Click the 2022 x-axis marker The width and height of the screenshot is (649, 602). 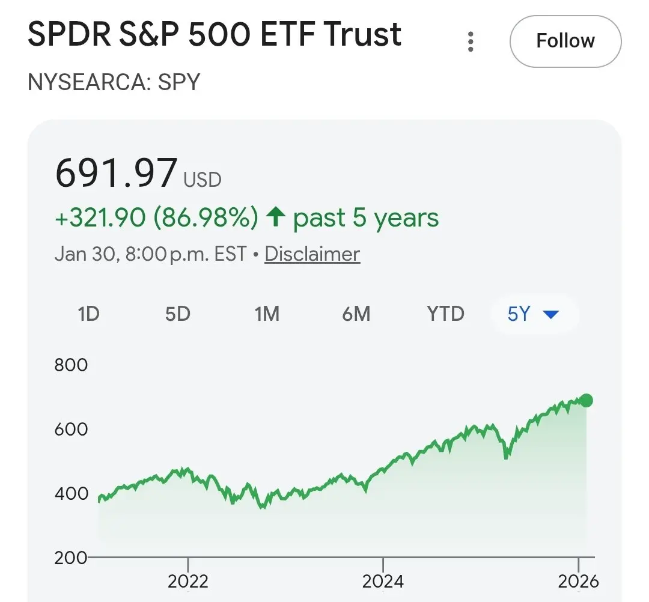coord(188,581)
